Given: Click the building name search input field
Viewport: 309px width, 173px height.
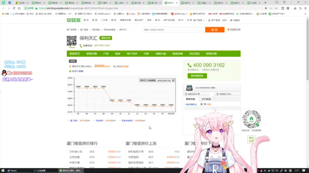Looking at the screenshot, I should pos(173,30).
